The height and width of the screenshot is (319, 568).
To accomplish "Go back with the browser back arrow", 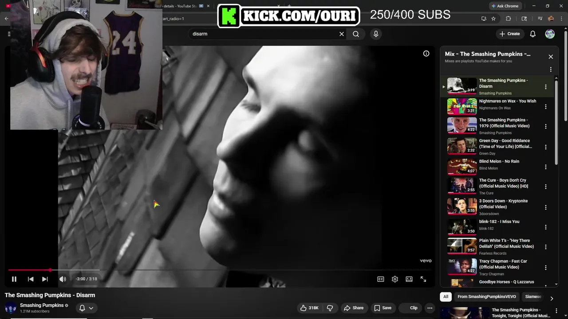I will [6, 19].
